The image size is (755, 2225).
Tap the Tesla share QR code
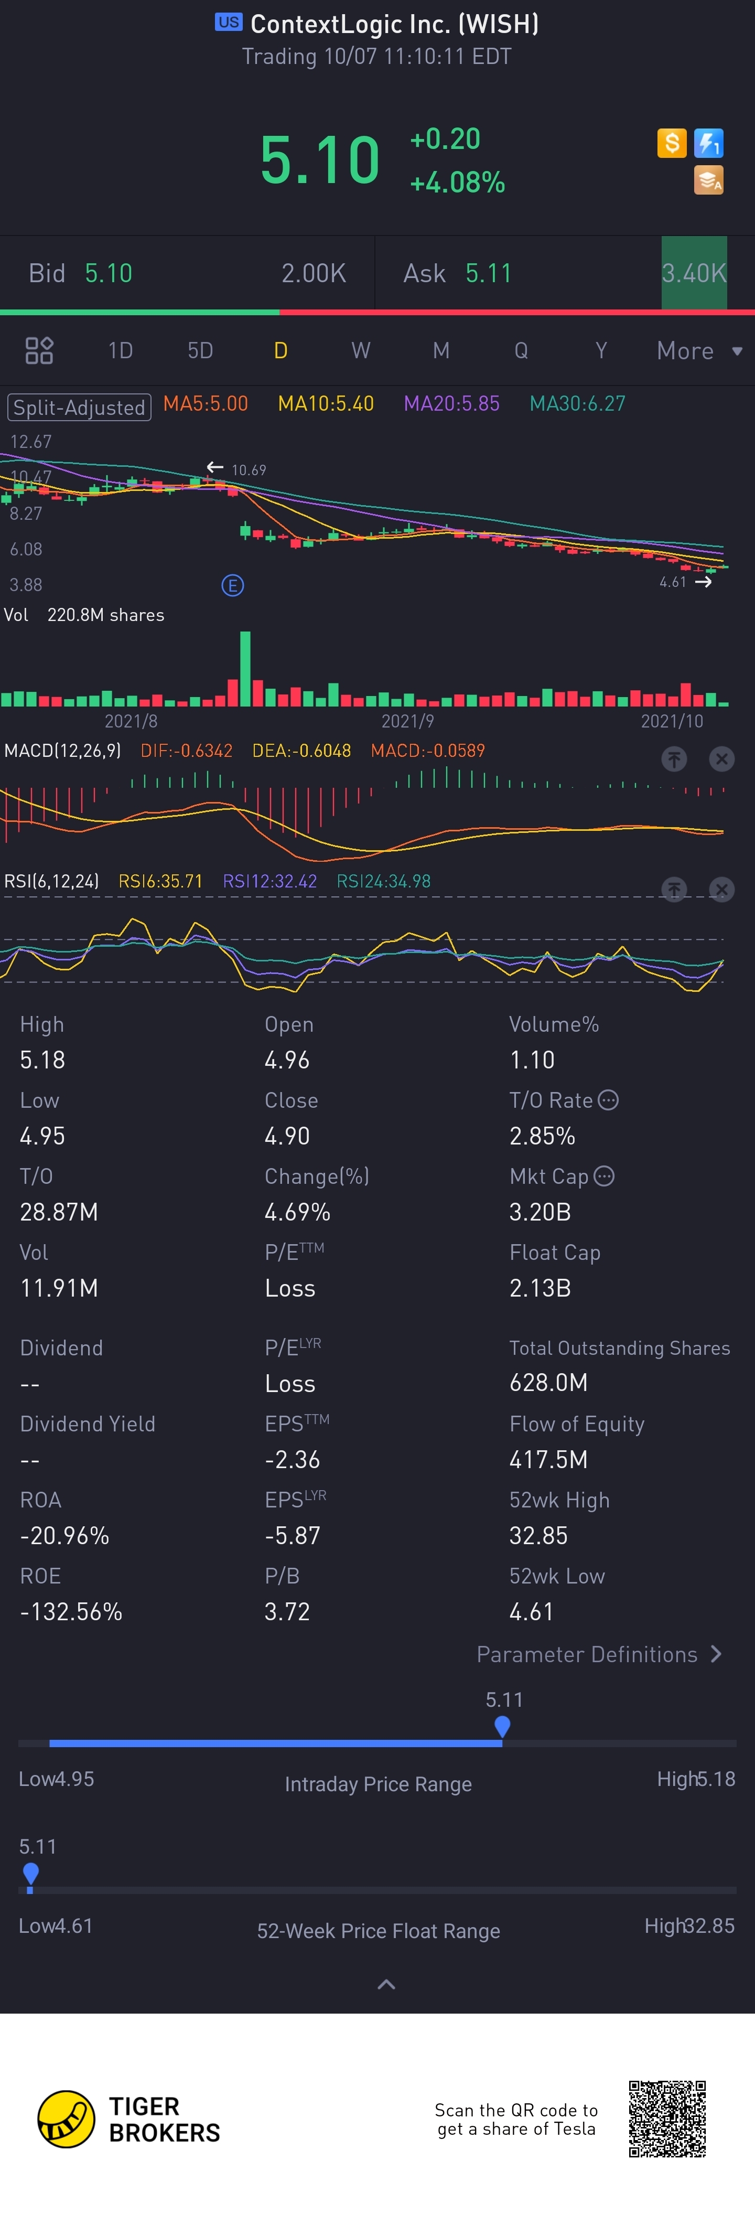(667, 2119)
